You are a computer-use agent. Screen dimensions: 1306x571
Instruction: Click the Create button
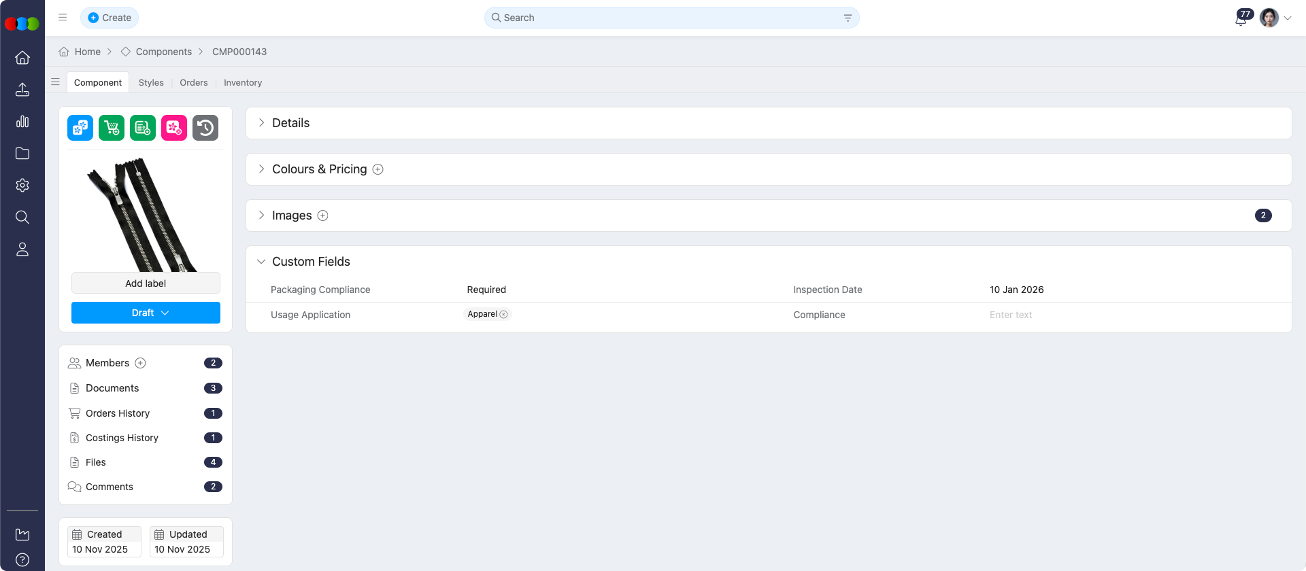coord(110,18)
